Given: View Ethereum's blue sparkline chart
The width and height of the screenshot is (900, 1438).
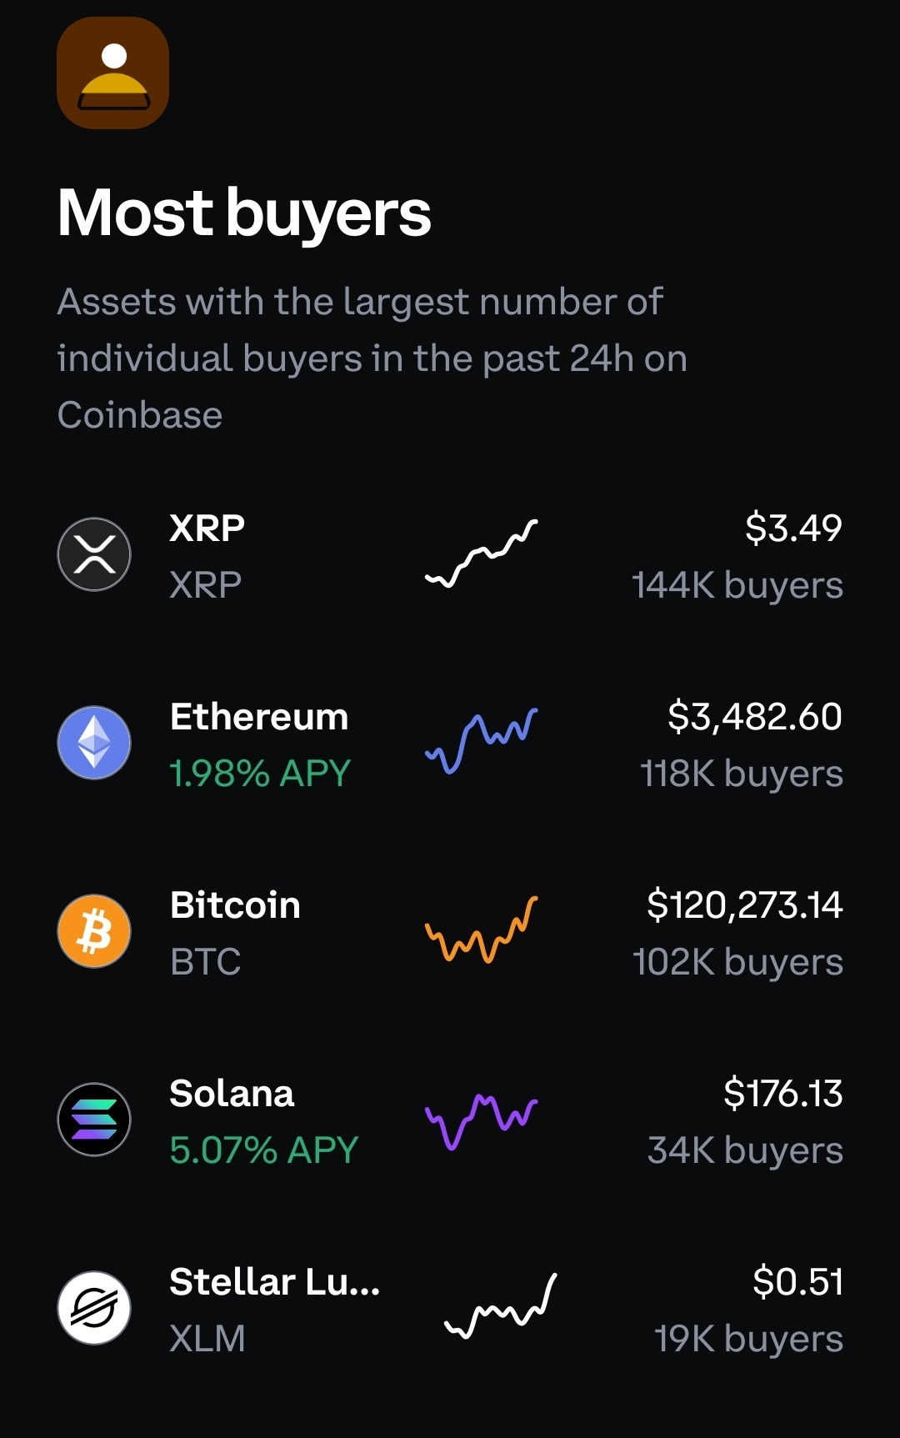Looking at the screenshot, I should pyautogui.click(x=482, y=742).
